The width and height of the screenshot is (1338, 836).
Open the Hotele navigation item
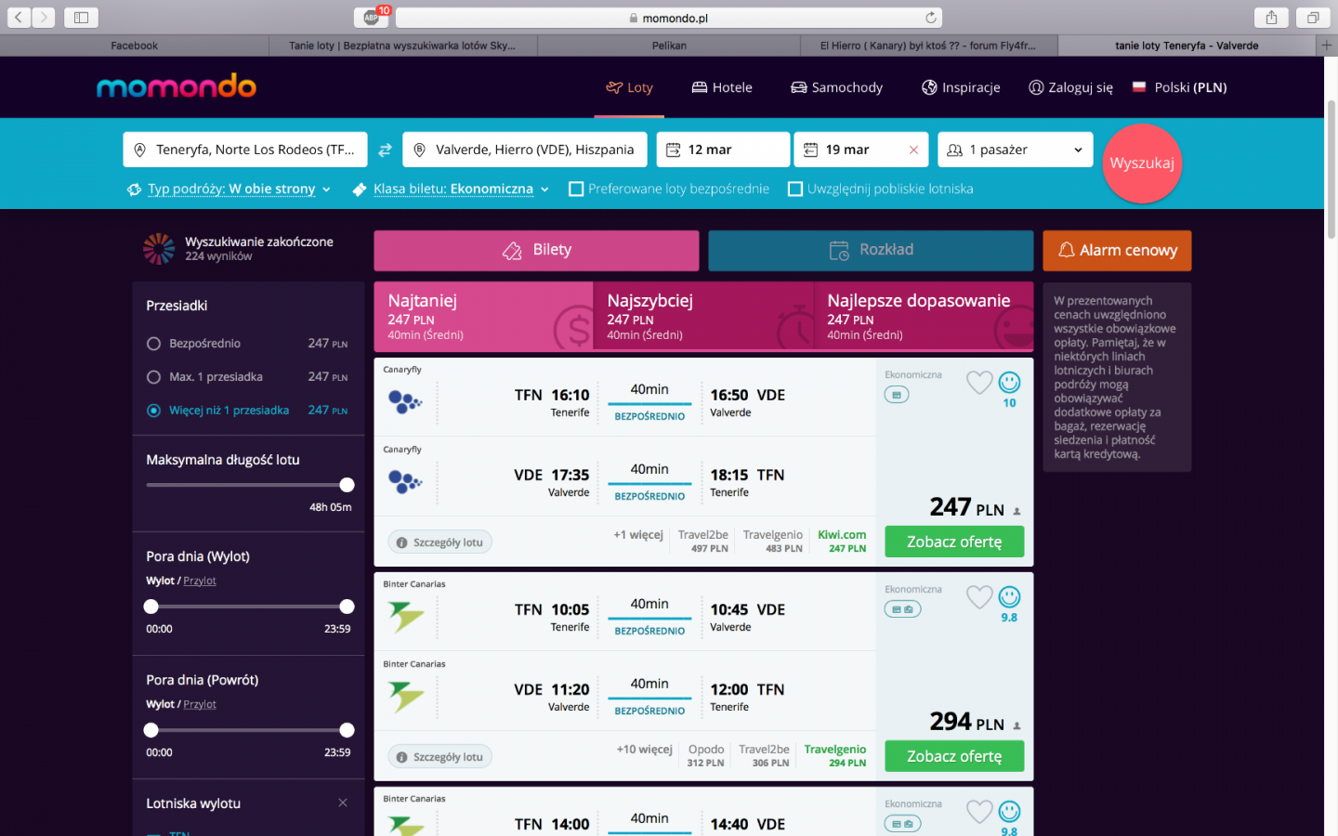pyautogui.click(x=722, y=87)
